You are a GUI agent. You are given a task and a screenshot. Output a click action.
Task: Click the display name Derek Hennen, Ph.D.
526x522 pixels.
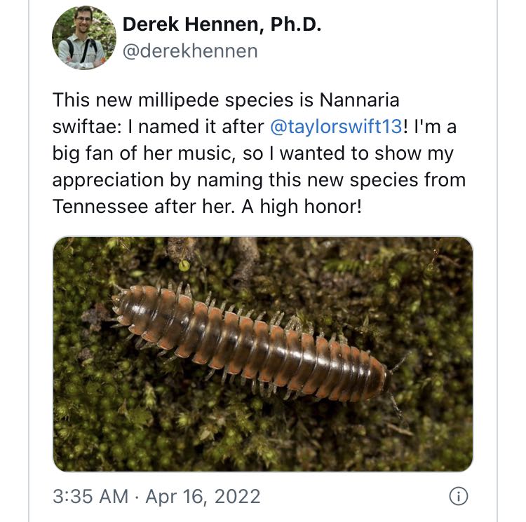[x=222, y=25]
